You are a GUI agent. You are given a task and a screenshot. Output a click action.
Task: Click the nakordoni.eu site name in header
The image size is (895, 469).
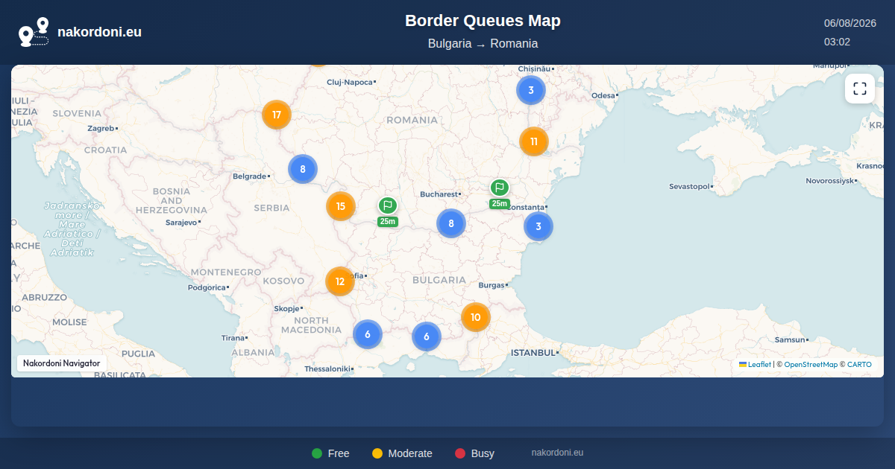pyautogui.click(x=99, y=32)
